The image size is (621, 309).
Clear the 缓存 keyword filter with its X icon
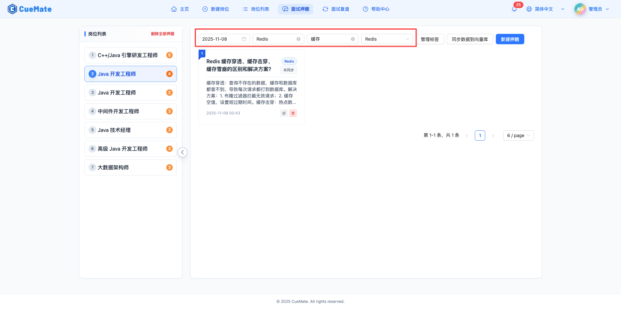pos(353,39)
